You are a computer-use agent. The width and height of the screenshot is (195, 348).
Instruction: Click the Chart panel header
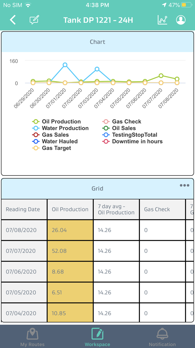coord(97,42)
